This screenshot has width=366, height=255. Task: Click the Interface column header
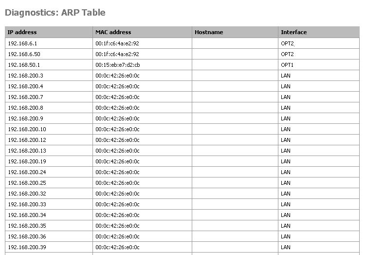294,32
